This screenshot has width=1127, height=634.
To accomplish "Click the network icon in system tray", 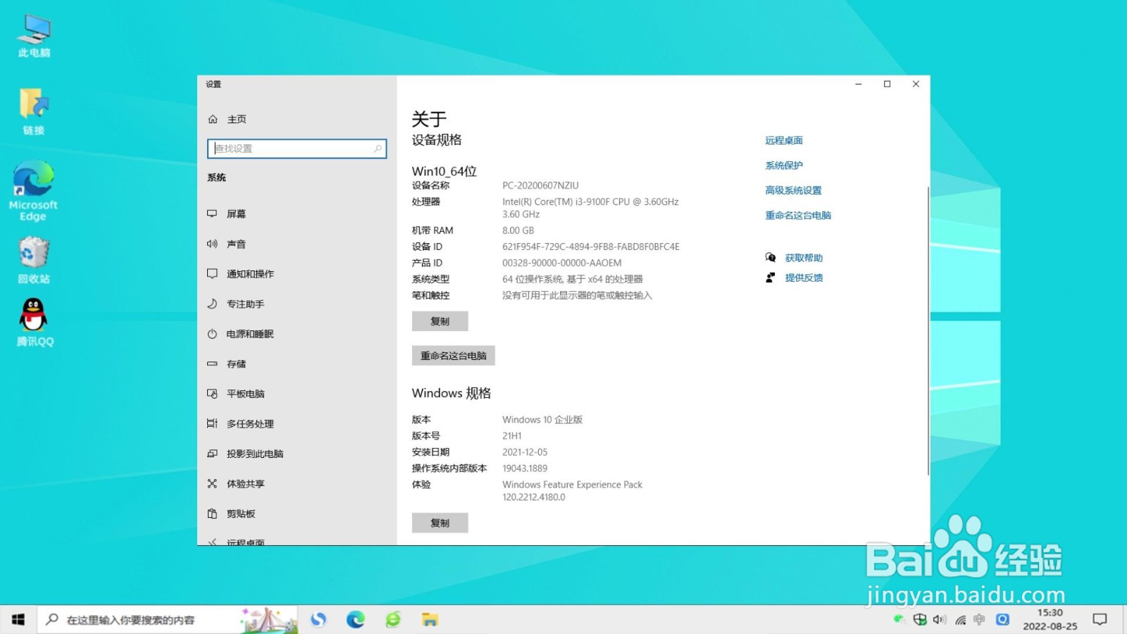I will pyautogui.click(x=960, y=620).
